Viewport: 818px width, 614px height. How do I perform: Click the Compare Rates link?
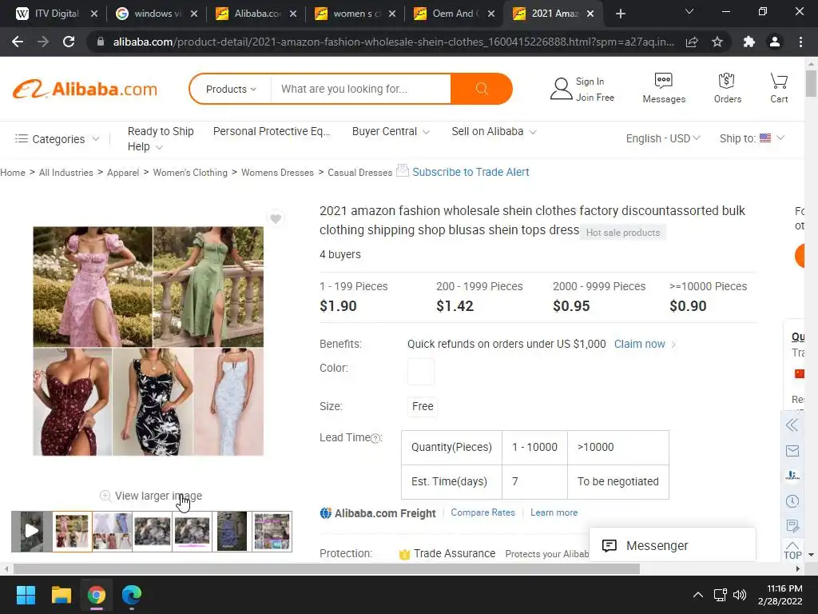click(482, 512)
